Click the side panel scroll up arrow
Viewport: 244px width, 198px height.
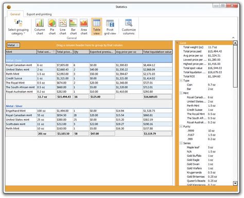[x=235, y=43]
